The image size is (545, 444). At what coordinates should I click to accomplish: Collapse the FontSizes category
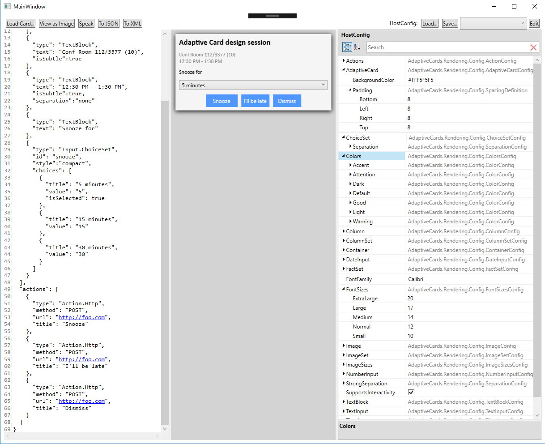343,289
